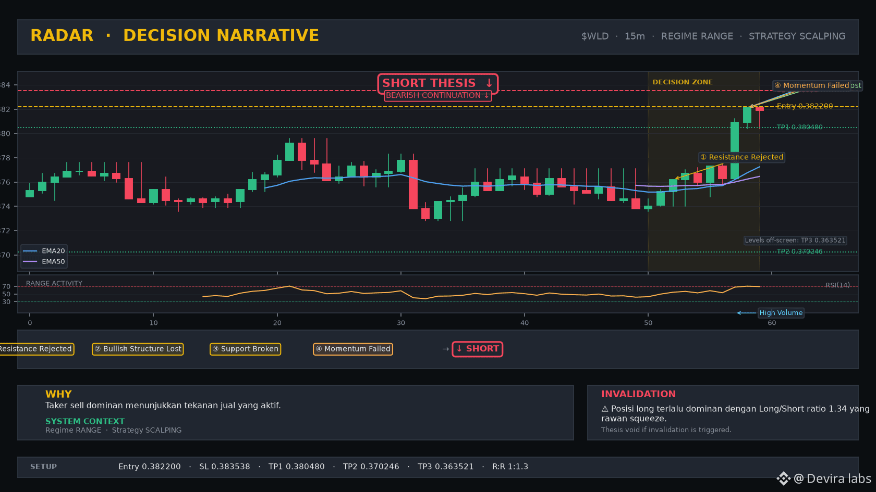
Task: Click the $WLD symbol in the header
Action: (x=595, y=36)
